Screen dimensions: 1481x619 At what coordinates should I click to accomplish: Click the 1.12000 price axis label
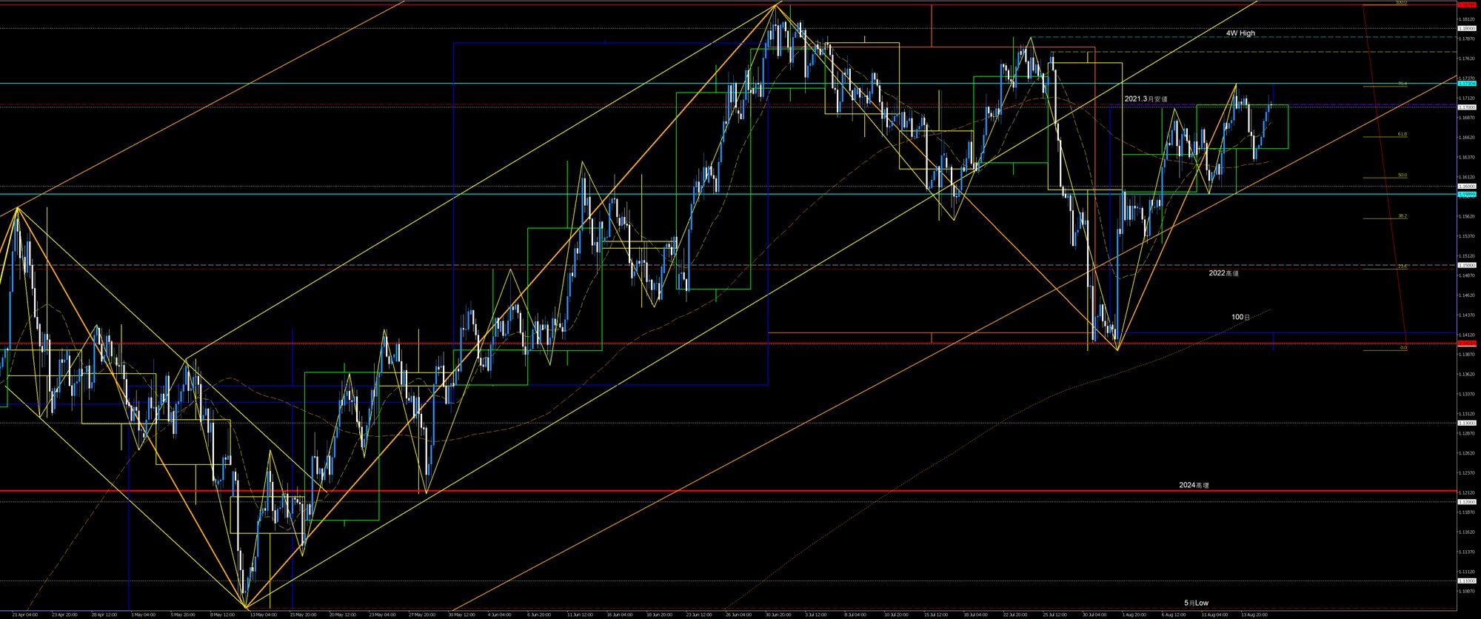point(1466,502)
